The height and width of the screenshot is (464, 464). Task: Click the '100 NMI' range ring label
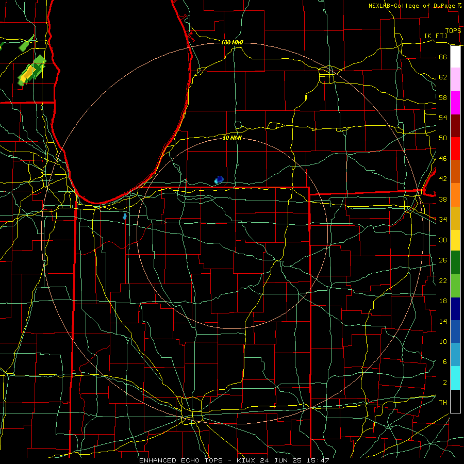[232, 42]
